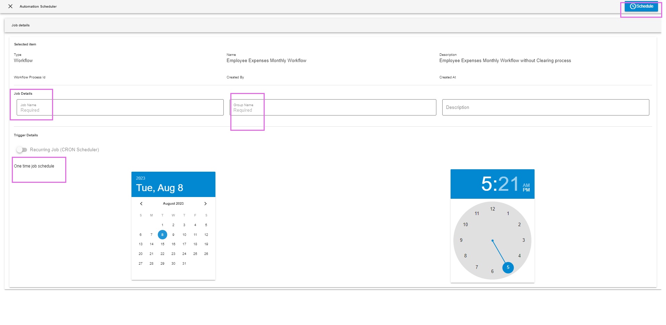Image resolution: width=666 pixels, height=325 pixels.
Task: Open year picker showing 2023
Action: pos(140,178)
